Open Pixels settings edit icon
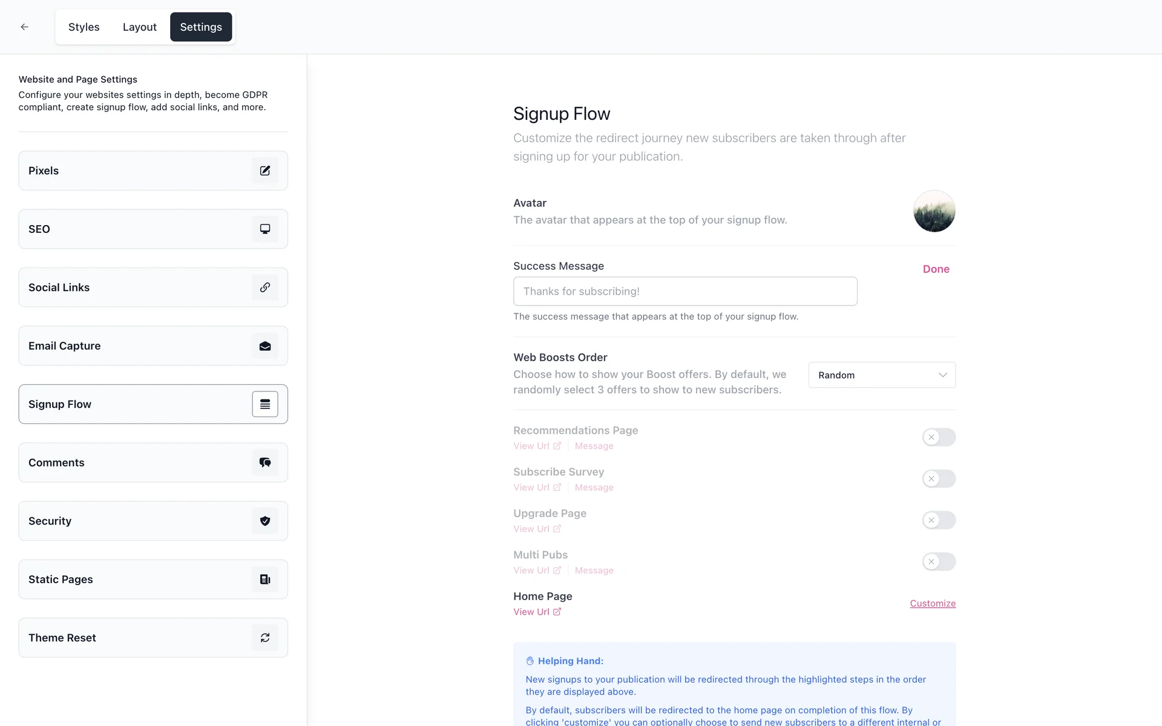This screenshot has width=1162, height=726. click(265, 171)
